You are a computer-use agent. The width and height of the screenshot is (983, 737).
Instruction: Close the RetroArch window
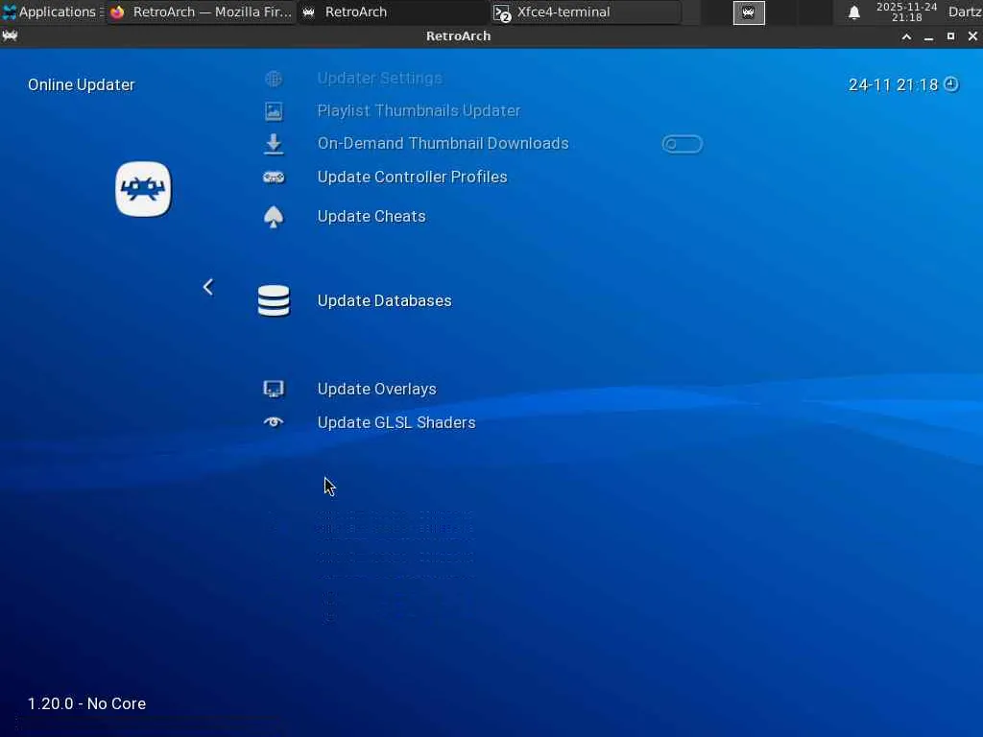[x=972, y=36]
